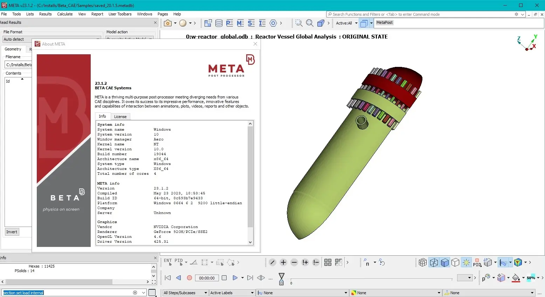Screen dimensions: 545x297
Task: Click the Not slash focus button
Action: (x=272, y=262)
